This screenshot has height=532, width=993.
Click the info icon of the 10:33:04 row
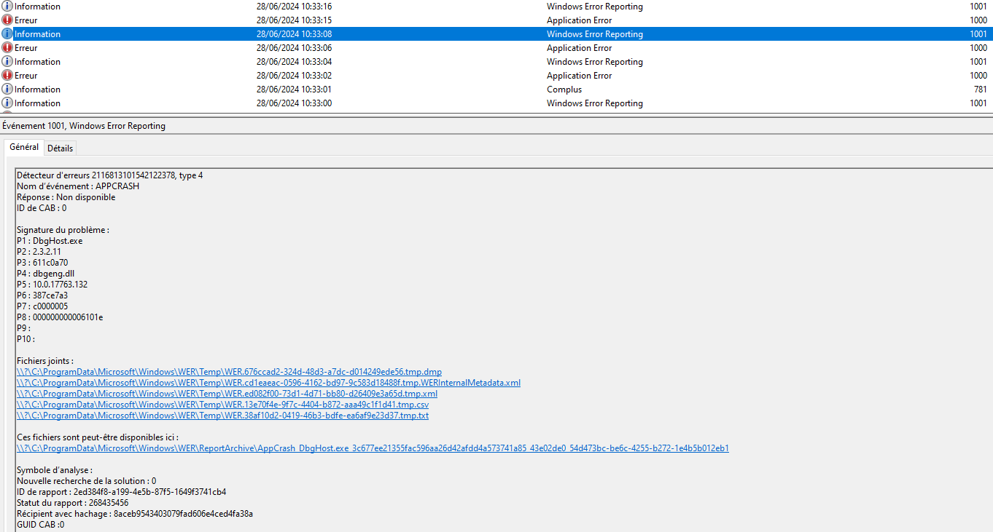tap(7, 62)
